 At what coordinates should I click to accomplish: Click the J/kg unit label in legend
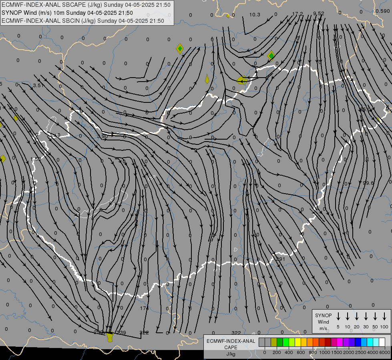(231, 354)
